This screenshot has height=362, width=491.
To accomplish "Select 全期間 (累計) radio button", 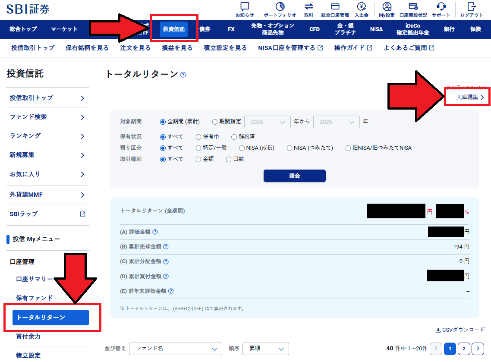I will pos(163,122).
